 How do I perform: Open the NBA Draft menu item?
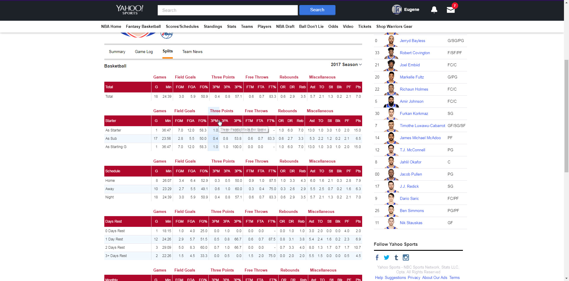click(285, 27)
